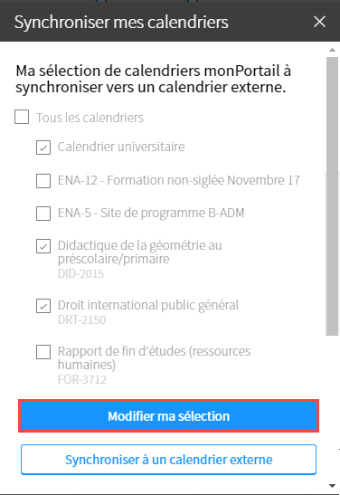Image resolution: width=340 pixels, height=495 pixels.
Task: Click the vertical scrollbar thumb
Action: 332,196
